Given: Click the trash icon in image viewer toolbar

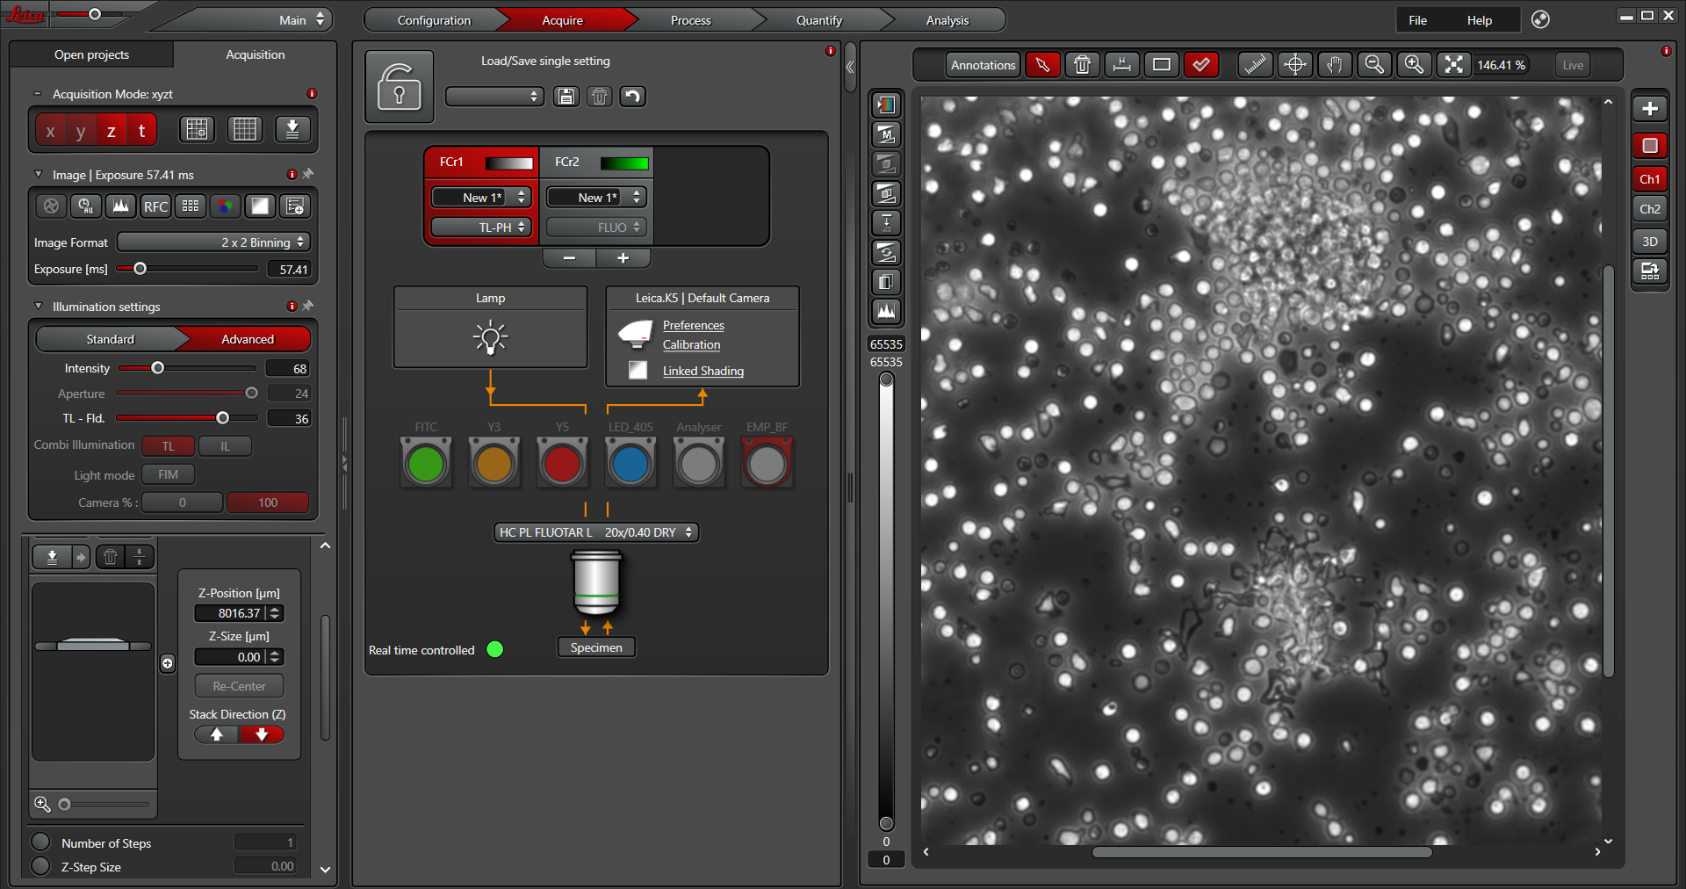Looking at the screenshot, I should tap(1082, 65).
